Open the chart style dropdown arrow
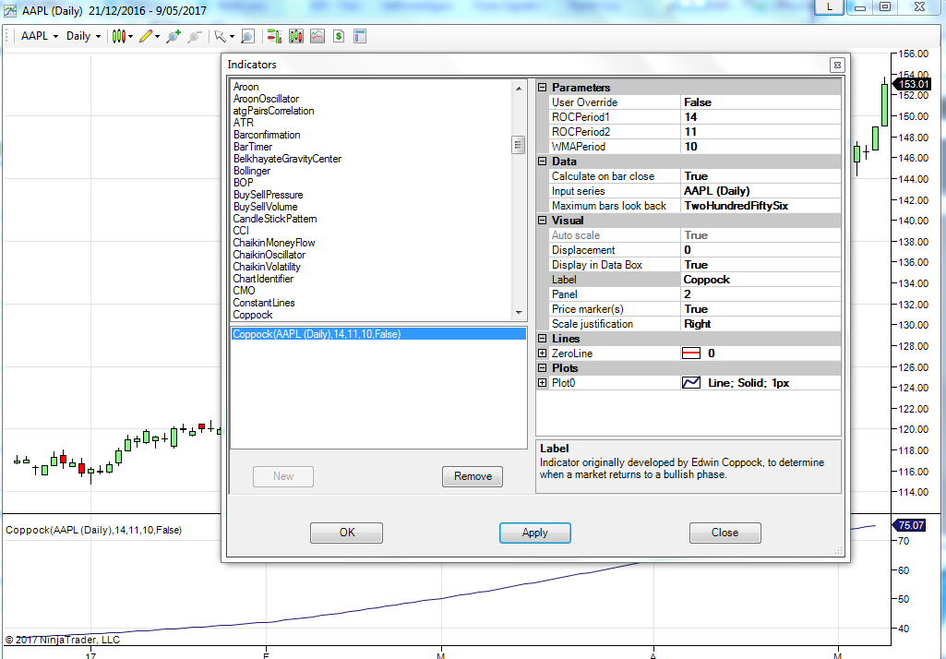This screenshot has width=946, height=659. 130,37
